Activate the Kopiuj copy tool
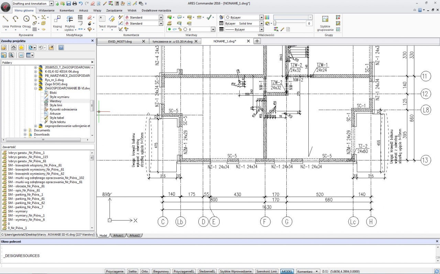The image size is (440, 274). (x=57, y=20)
